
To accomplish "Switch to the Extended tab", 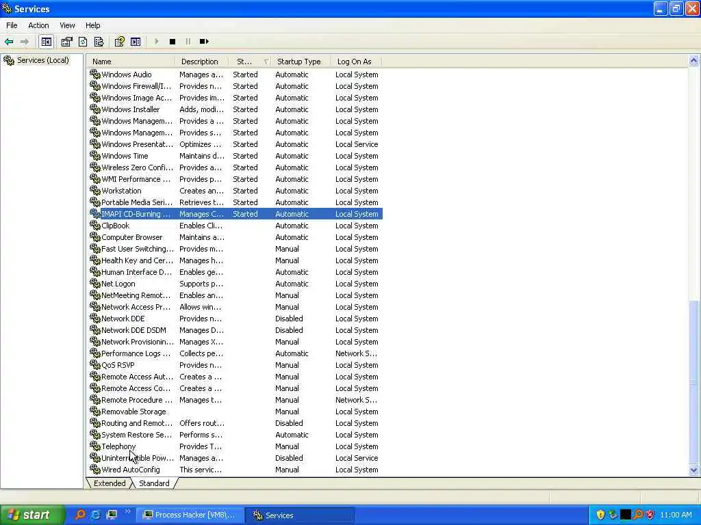I will point(110,483).
